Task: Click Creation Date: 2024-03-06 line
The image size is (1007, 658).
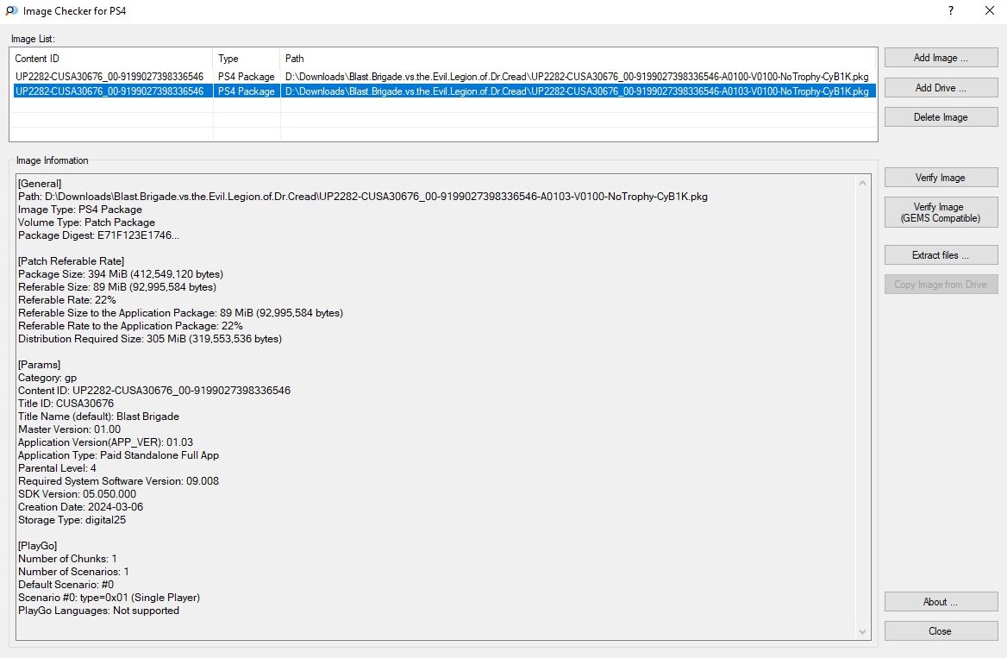Action: [x=81, y=507]
